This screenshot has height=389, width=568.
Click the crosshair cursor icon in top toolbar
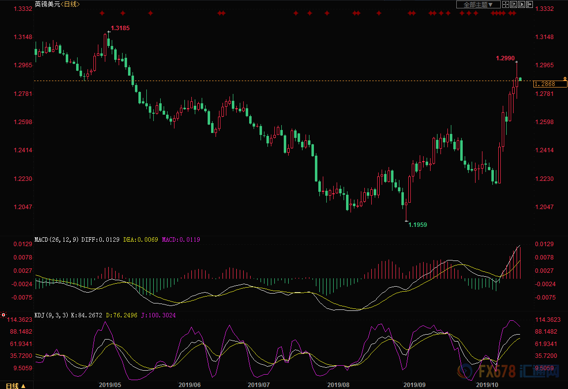(x=506, y=4)
